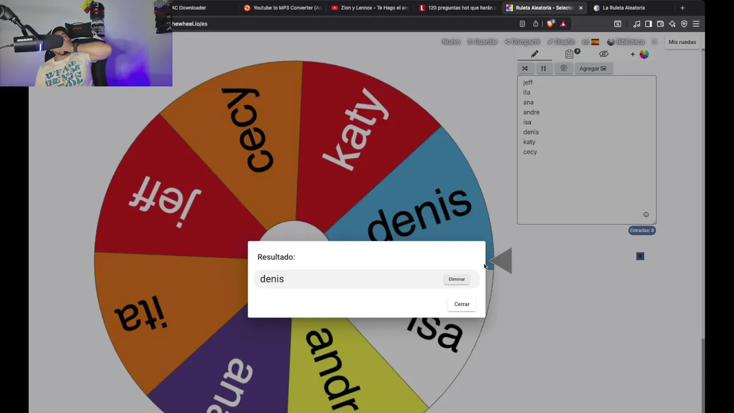Open the Diseño customization menu
Viewport: 734px width, 413px height.
point(561,42)
